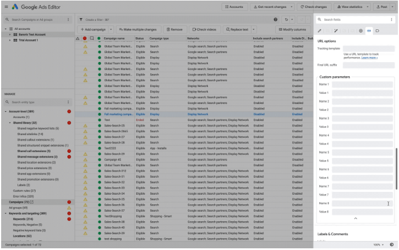This screenshot has width=399, height=250.
Task: Collapse the Account-level (389) tree node
Action: pos(6,112)
